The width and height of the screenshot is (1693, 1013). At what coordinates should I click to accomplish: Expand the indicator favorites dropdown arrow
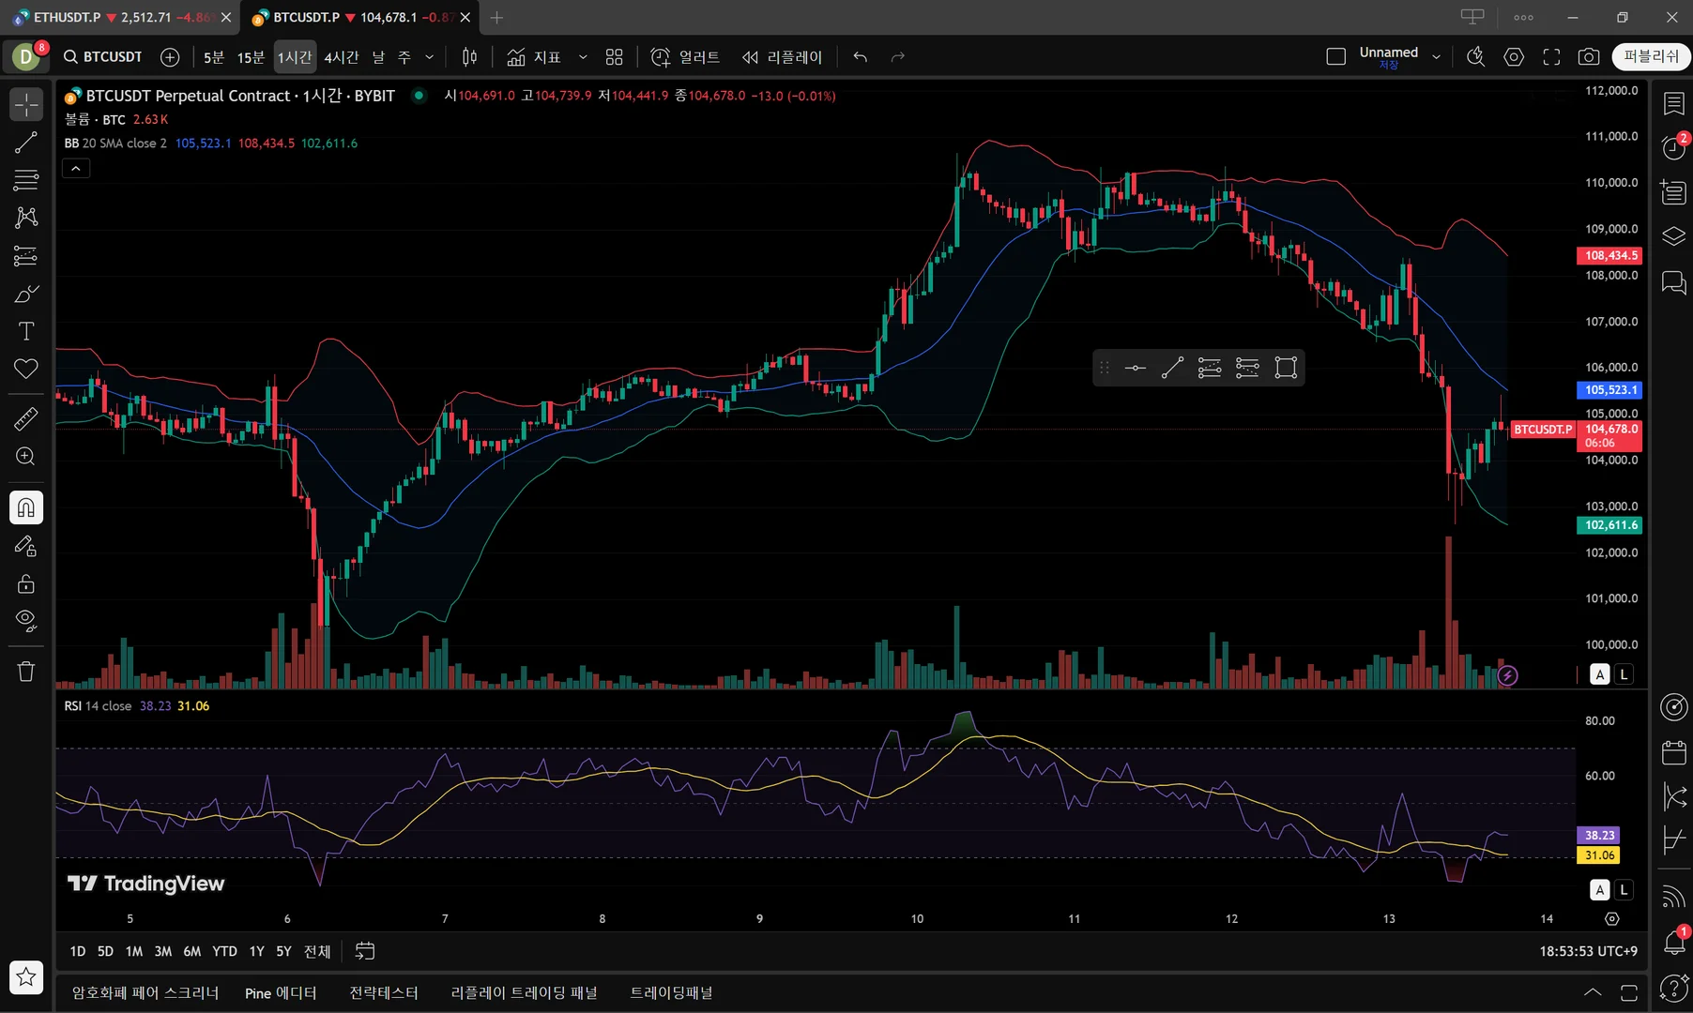[583, 57]
